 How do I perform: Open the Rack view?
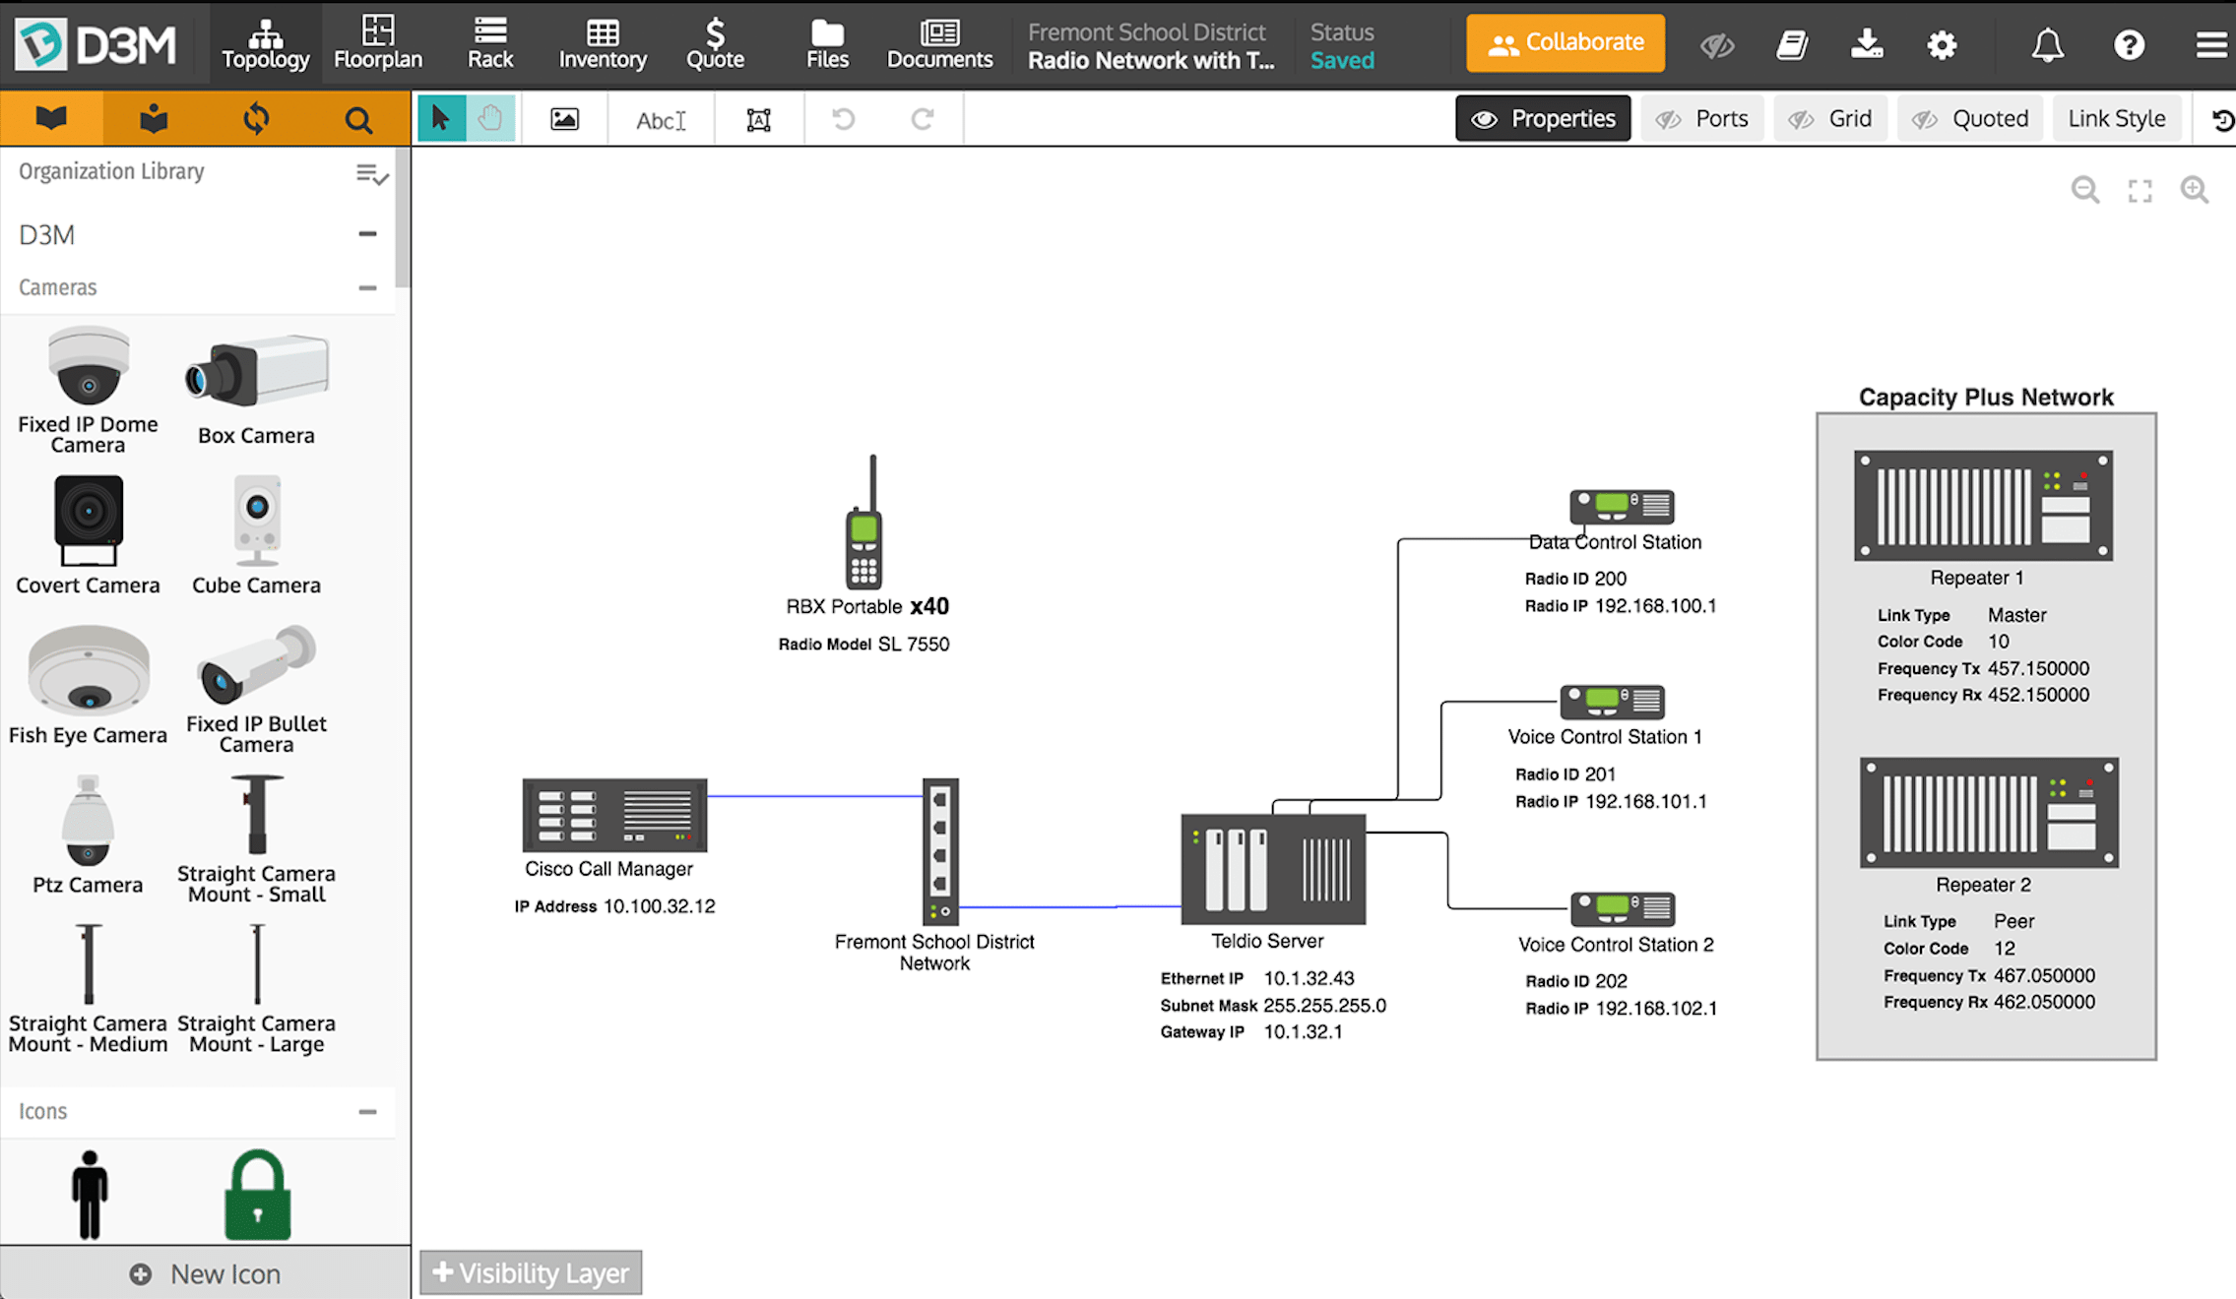[490, 45]
